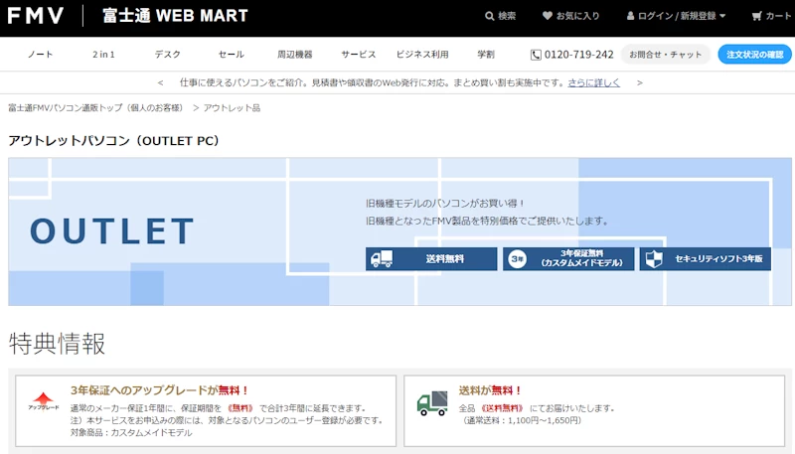The height and width of the screenshot is (454, 795).
Task: Click phone number 0120-719-242
Action: click(578, 55)
